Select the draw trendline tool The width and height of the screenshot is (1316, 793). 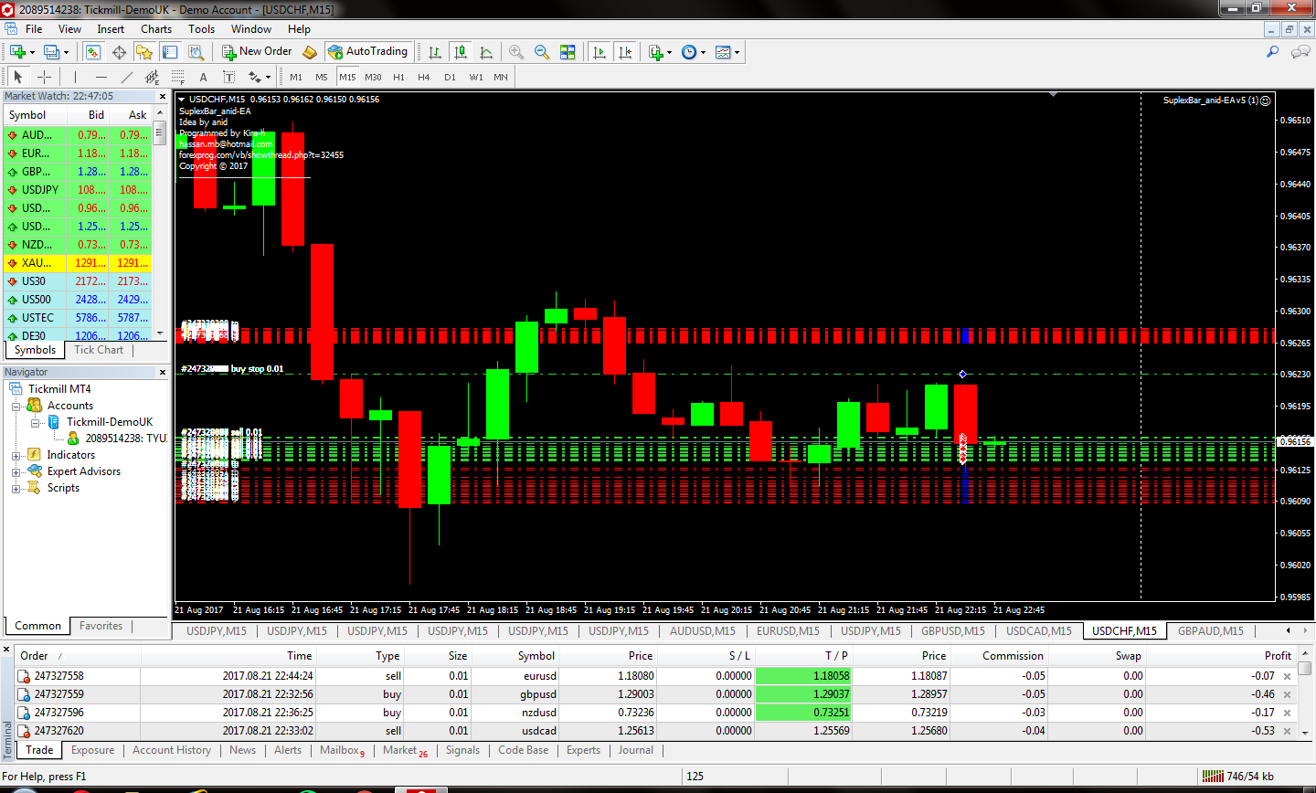point(127,78)
